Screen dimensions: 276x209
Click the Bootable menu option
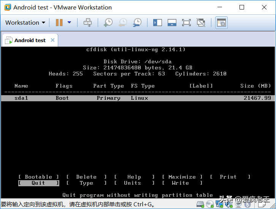pos(38,177)
